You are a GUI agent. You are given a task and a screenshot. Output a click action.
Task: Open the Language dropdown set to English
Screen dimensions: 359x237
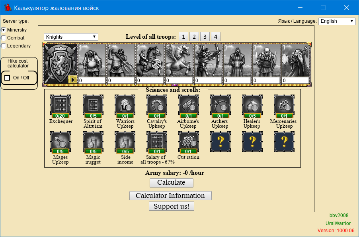pos(337,21)
